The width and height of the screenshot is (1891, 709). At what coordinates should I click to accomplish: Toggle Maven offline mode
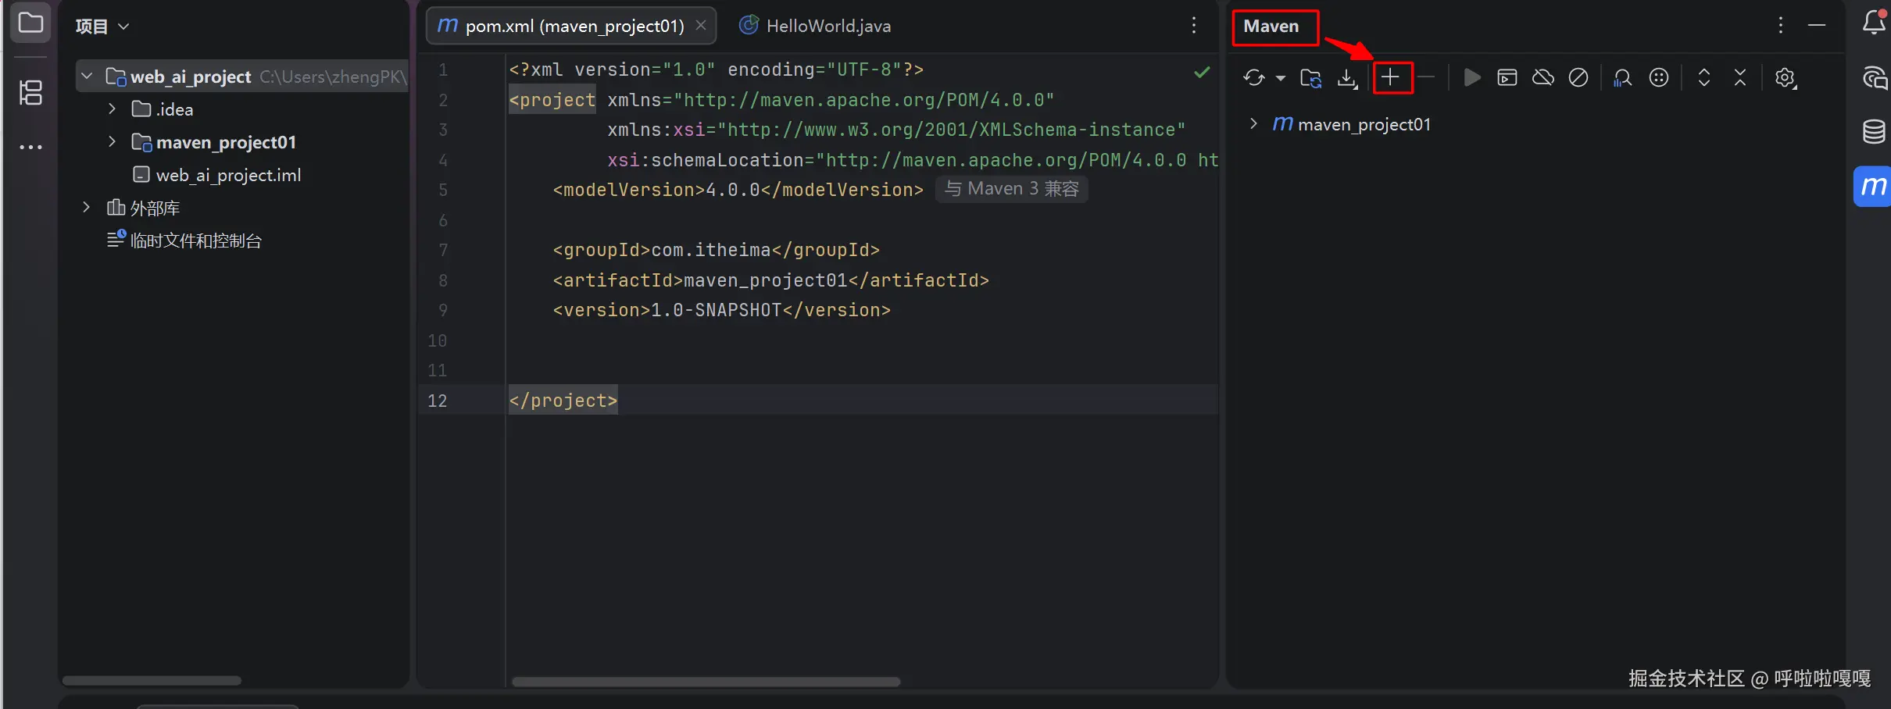[1542, 77]
